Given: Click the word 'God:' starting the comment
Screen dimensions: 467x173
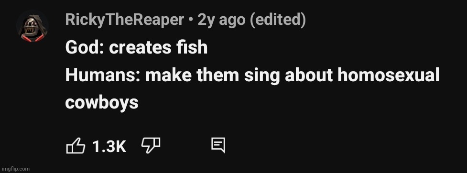Looking at the screenshot, I should [85, 47].
